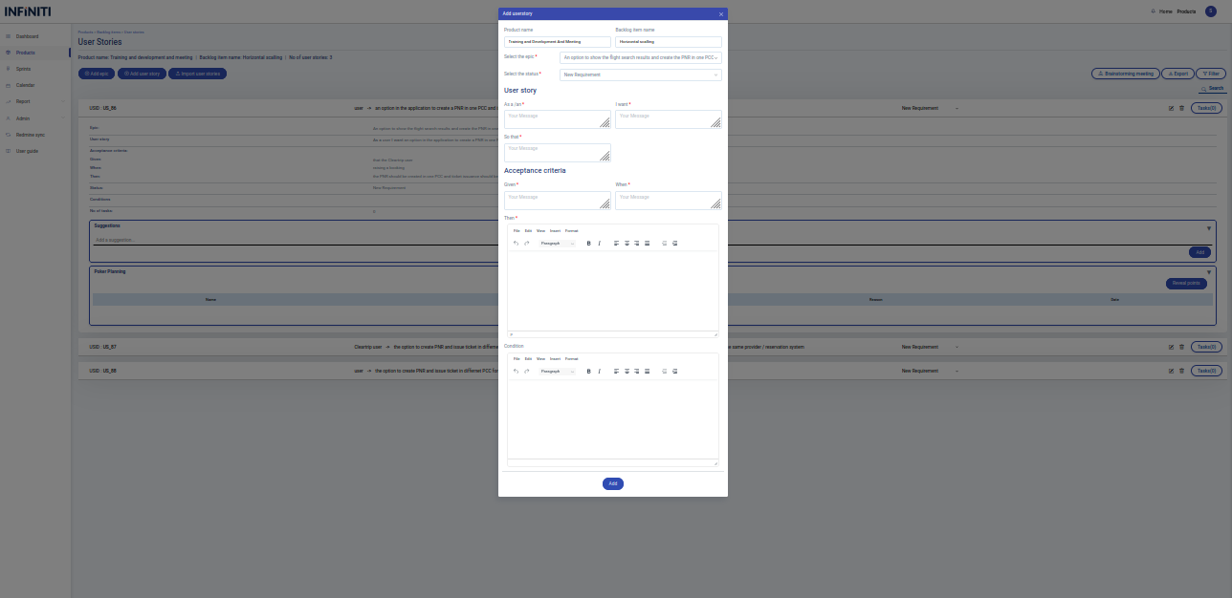This screenshot has width=1232, height=598.
Task: Open the Insert menu in Condition editor
Action: pyautogui.click(x=555, y=359)
